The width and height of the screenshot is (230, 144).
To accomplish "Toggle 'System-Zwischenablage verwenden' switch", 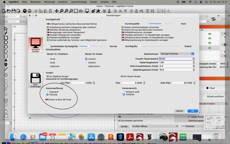I will 123,27.
